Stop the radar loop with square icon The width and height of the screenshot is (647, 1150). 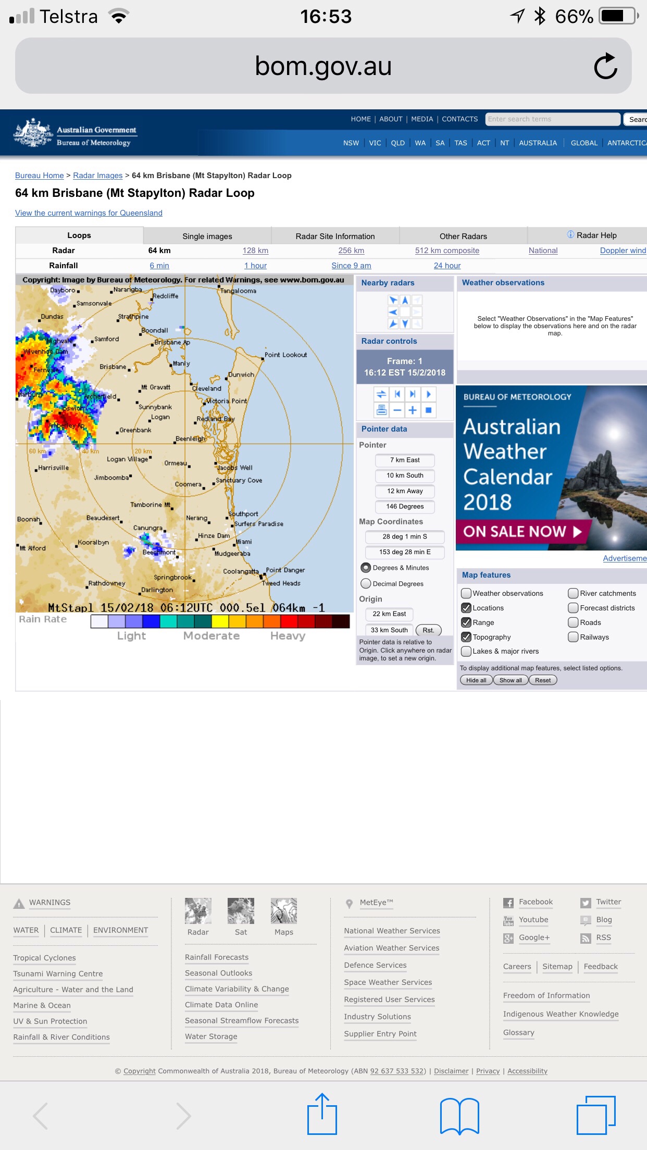coord(429,410)
